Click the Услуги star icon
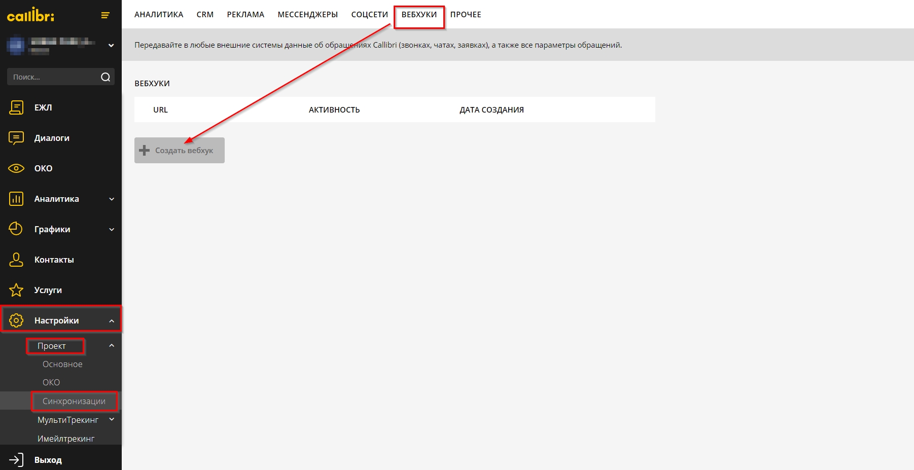 (x=16, y=290)
